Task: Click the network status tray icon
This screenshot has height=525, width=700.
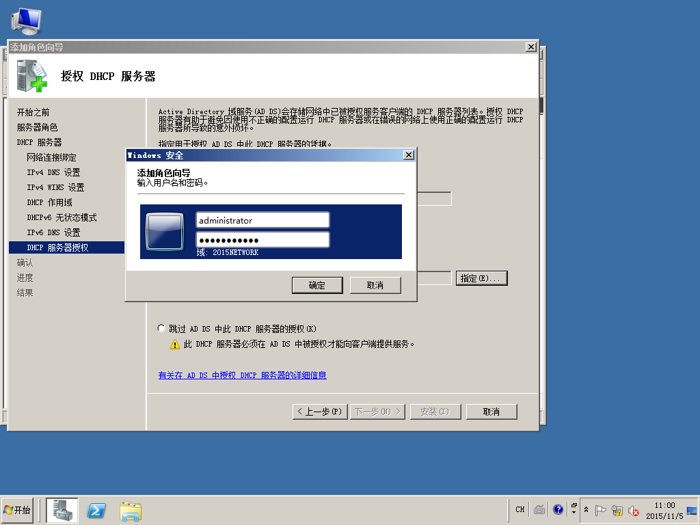Action: [617, 510]
